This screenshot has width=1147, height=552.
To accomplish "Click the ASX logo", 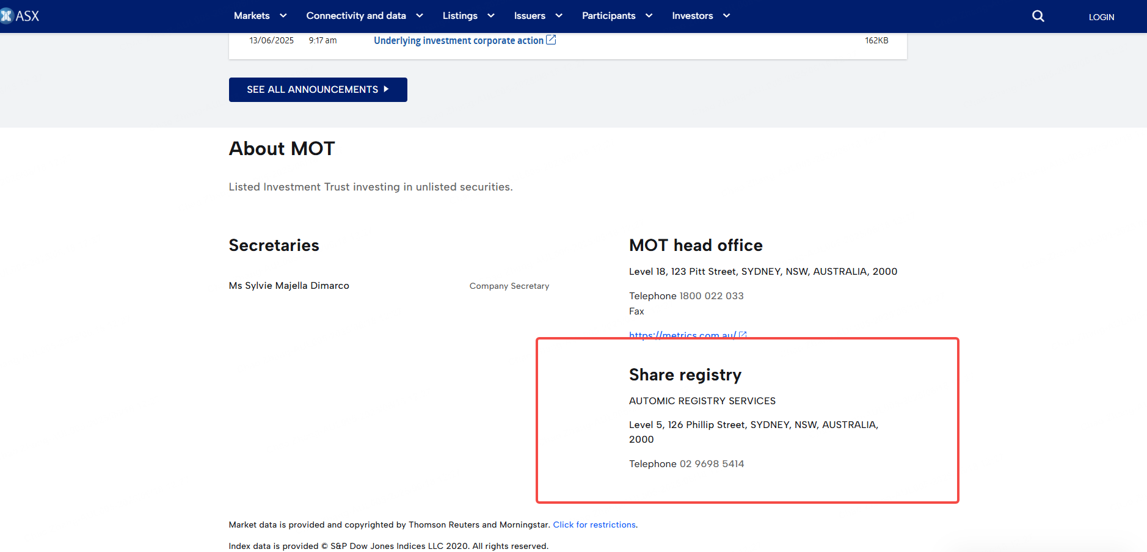I will pyautogui.click(x=20, y=16).
